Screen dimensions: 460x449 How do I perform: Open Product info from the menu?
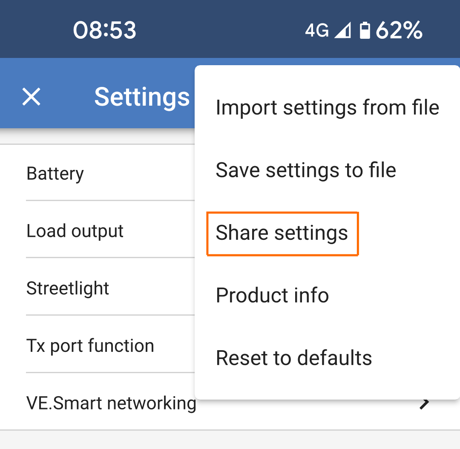(x=272, y=295)
